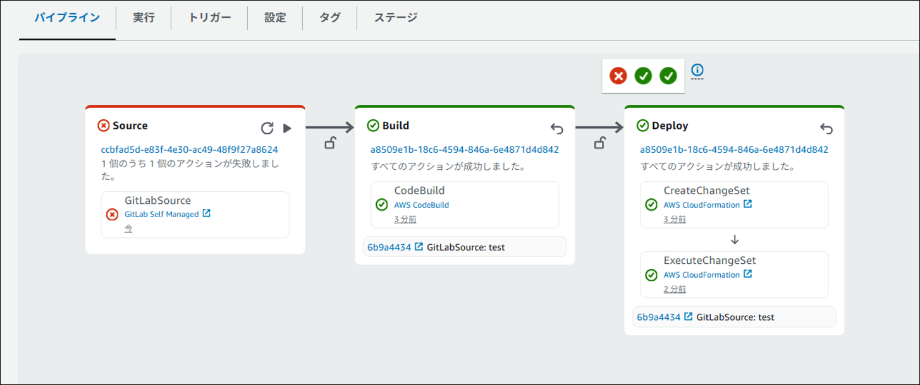Image resolution: width=920 pixels, height=385 pixels.
Task: Switch to the 実行 tab
Action: [144, 18]
